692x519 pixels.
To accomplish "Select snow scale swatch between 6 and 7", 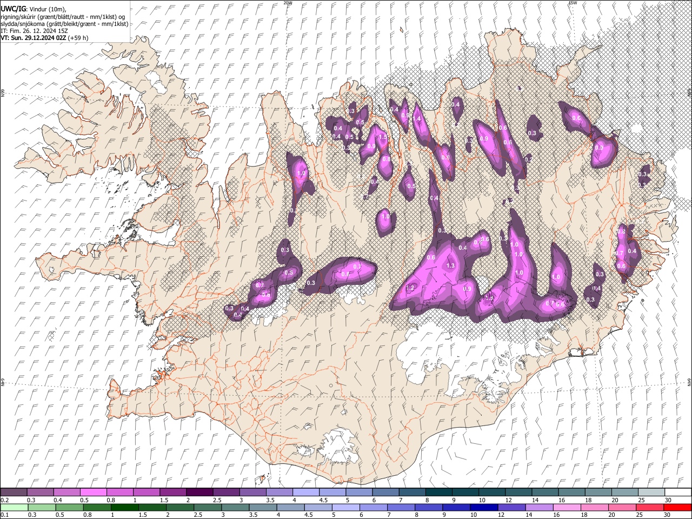I will coord(385,492).
